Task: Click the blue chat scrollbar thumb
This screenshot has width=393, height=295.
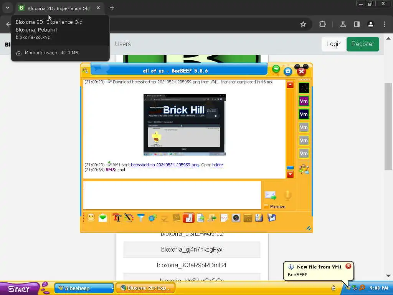Action: [290, 167]
